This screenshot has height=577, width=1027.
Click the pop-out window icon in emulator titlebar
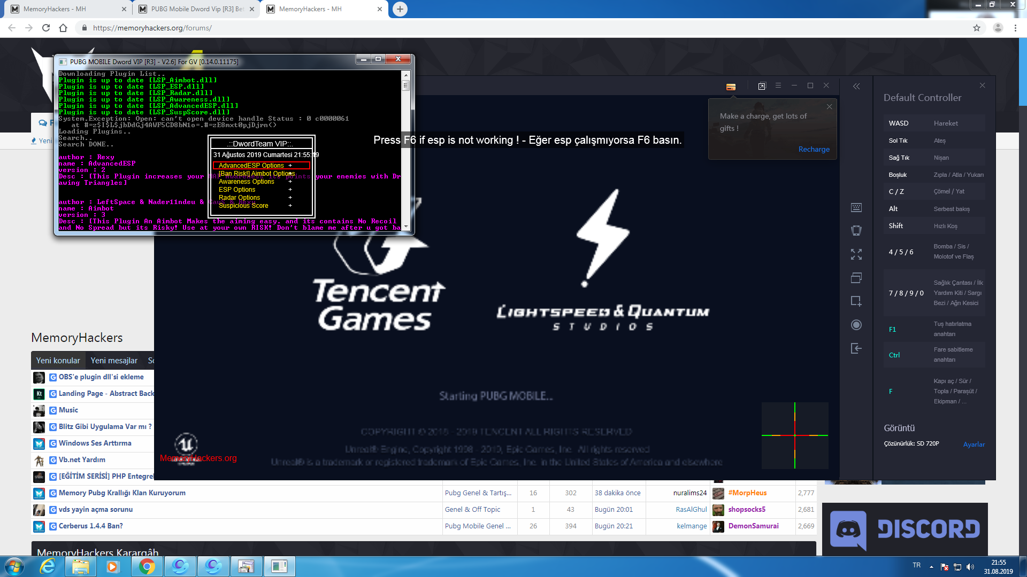pyautogui.click(x=762, y=86)
